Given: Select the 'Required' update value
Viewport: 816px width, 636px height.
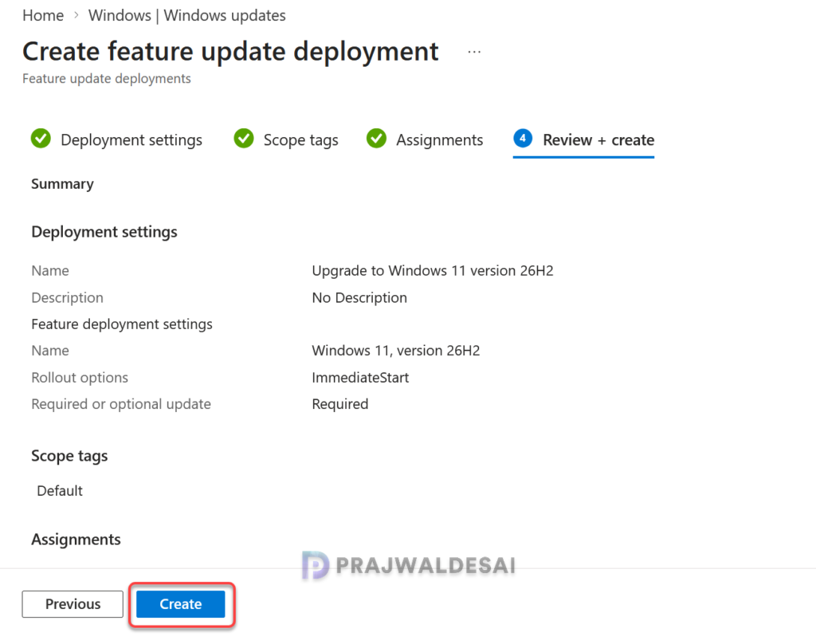Looking at the screenshot, I should click(340, 404).
